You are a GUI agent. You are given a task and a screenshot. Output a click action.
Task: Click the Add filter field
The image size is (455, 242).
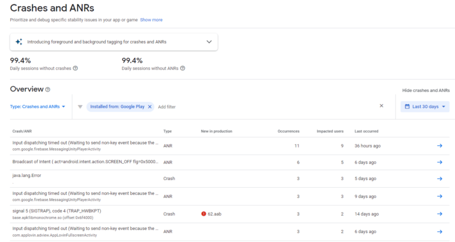(167, 107)
